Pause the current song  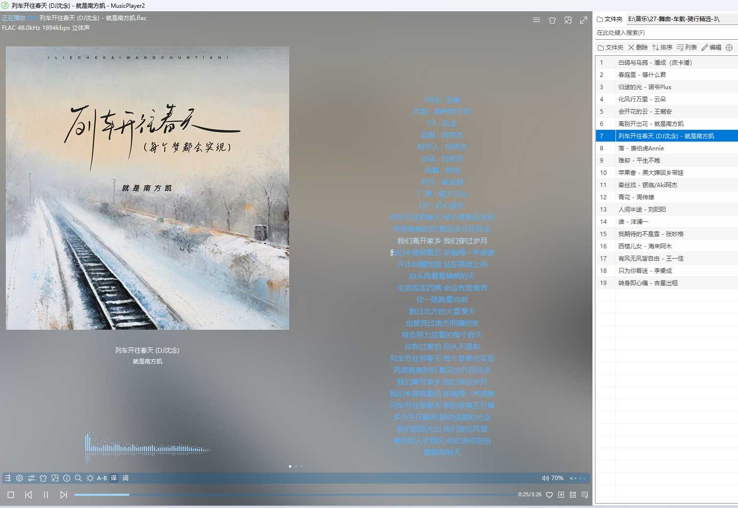[46, 495]
